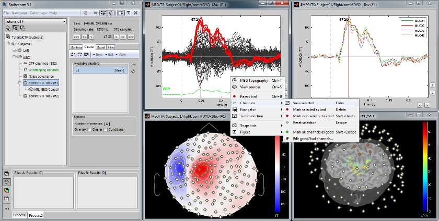Collapse the Subject01 tree node
This screenshot has width=439, height=221.
pos(9,44)
